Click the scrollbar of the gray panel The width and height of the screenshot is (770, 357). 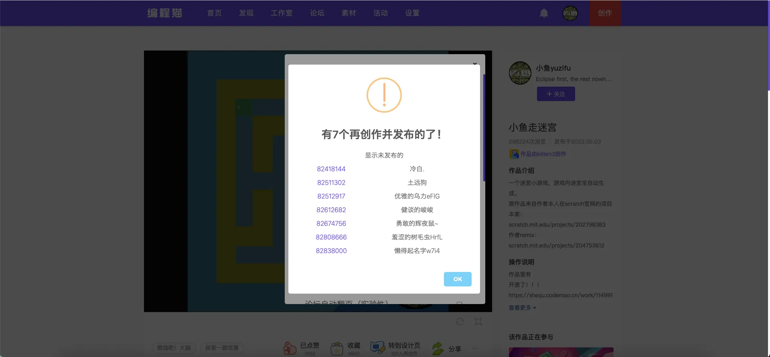point(484,128)
